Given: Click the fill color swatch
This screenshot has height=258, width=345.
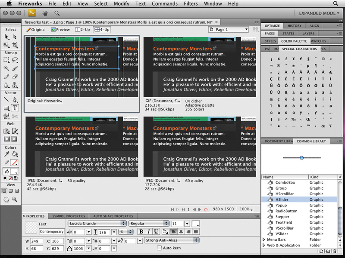Looking at the screenshot, I should [x=15, y=171].
